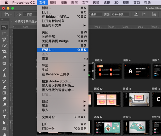The image size is (161, 136).
Task: Open the size preset dropdown showing 大网页
Action: (30, 15)
